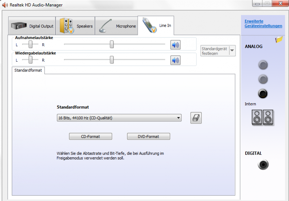Click Standardgerät festlegen button
The height and width of the screenshot is (201, 289).
click(215, 51)
